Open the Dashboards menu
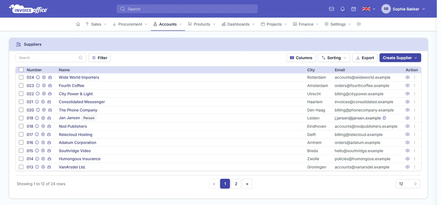Image resolution: width=441 pixels, height=205 pixels. 238,24
